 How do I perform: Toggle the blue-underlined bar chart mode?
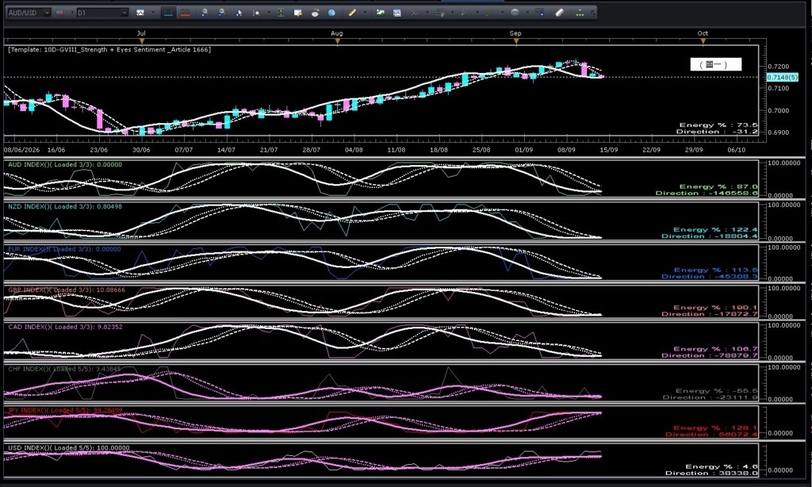pyautogui.click(x=168, y=13)
